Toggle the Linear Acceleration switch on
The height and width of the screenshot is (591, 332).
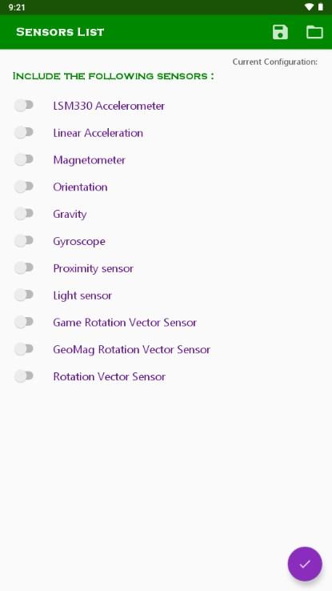point(24,133)
